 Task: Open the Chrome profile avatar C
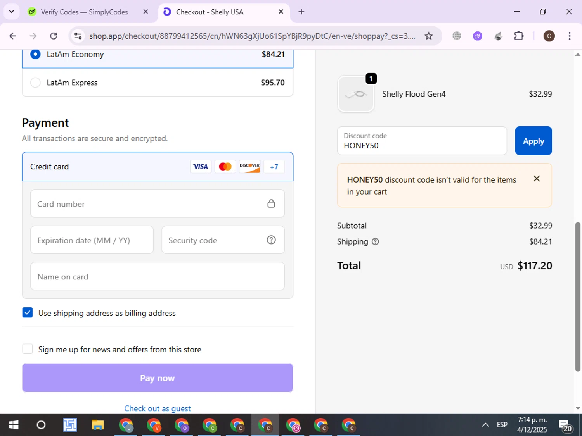[x=549, y=36]
